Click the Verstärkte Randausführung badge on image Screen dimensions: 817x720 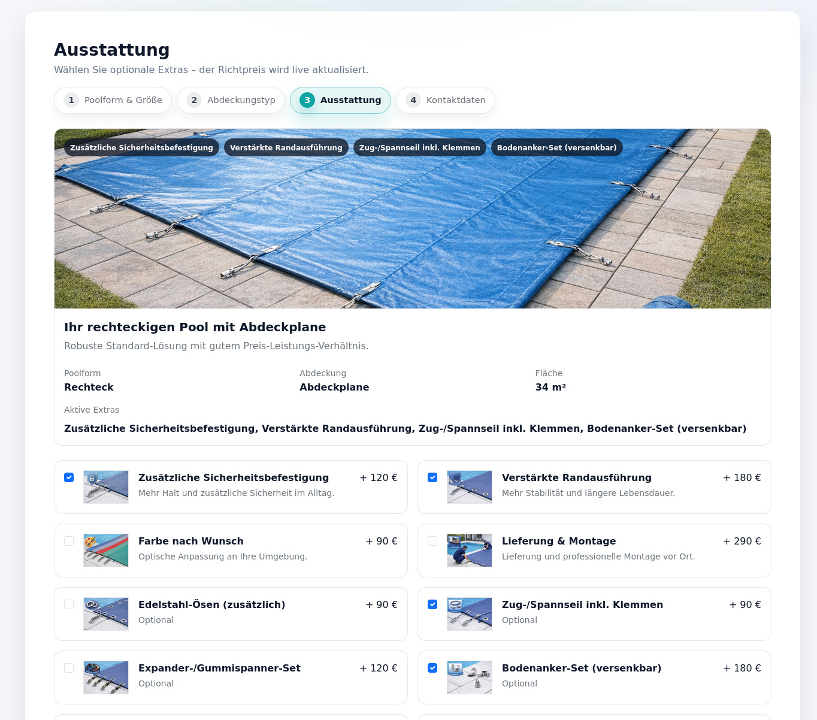coord(286,147)
